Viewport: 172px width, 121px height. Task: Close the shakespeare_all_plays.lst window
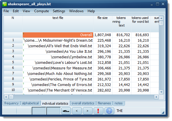click(163, 4)
